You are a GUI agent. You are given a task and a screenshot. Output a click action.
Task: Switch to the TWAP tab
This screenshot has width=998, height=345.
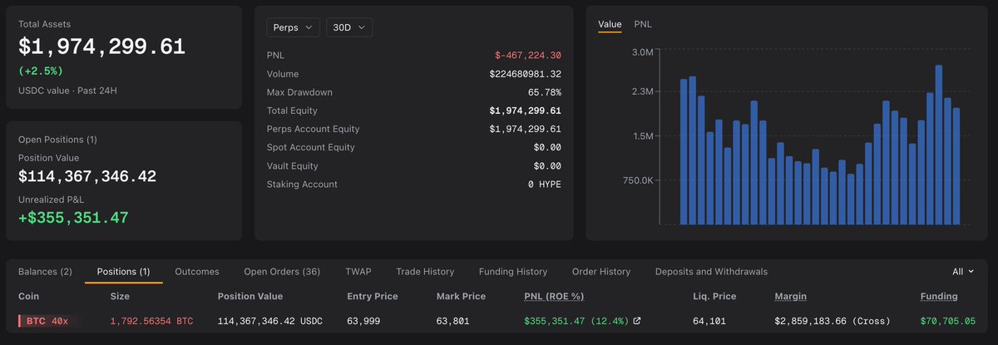pyautogui.click(x=358, y=272)
